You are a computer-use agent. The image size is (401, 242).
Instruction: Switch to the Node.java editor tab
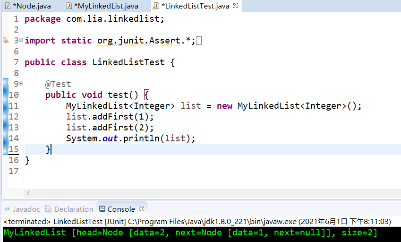click(28, 6)
